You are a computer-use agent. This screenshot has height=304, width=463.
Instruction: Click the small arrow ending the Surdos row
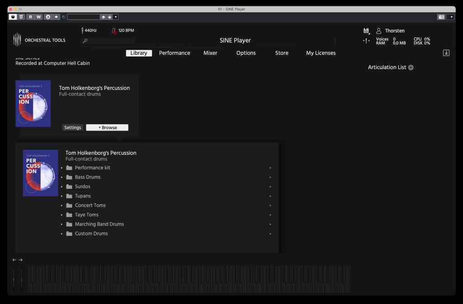[270, 187]
